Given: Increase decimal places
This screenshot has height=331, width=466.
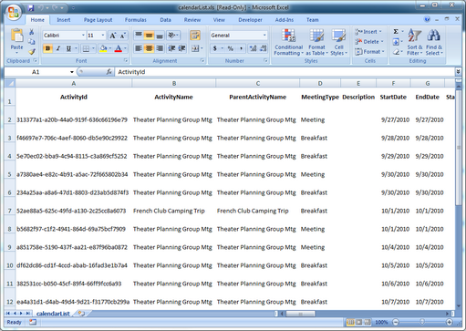Looking at the screenshot, I should (253, 48).
